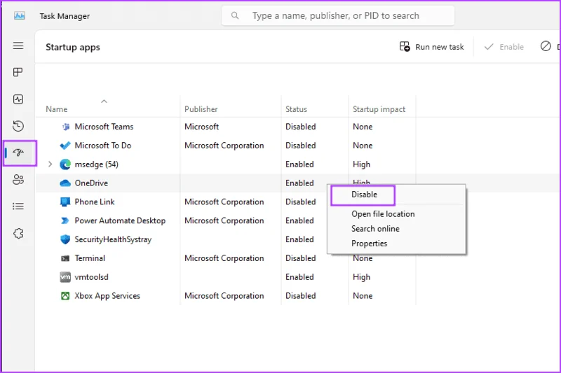Sort by the Publisher column header
The width and height of the screenshot is (561, 373).
[201, 109]
